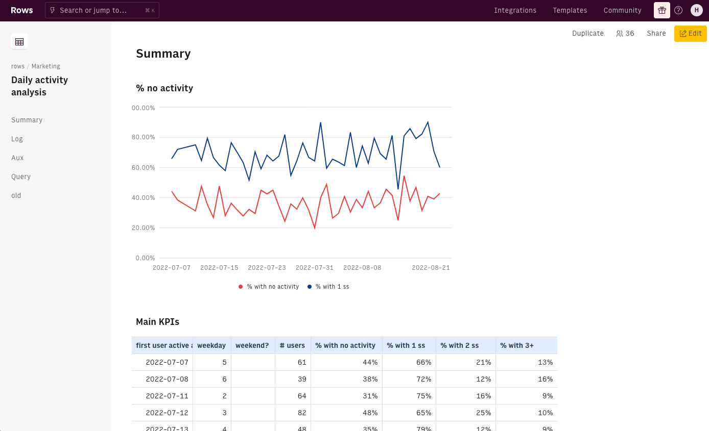Select the 75% cell in 2022-07-11 row
Image resolution: width=709 pixels, height=431 pixels.
tap(409, 396)
